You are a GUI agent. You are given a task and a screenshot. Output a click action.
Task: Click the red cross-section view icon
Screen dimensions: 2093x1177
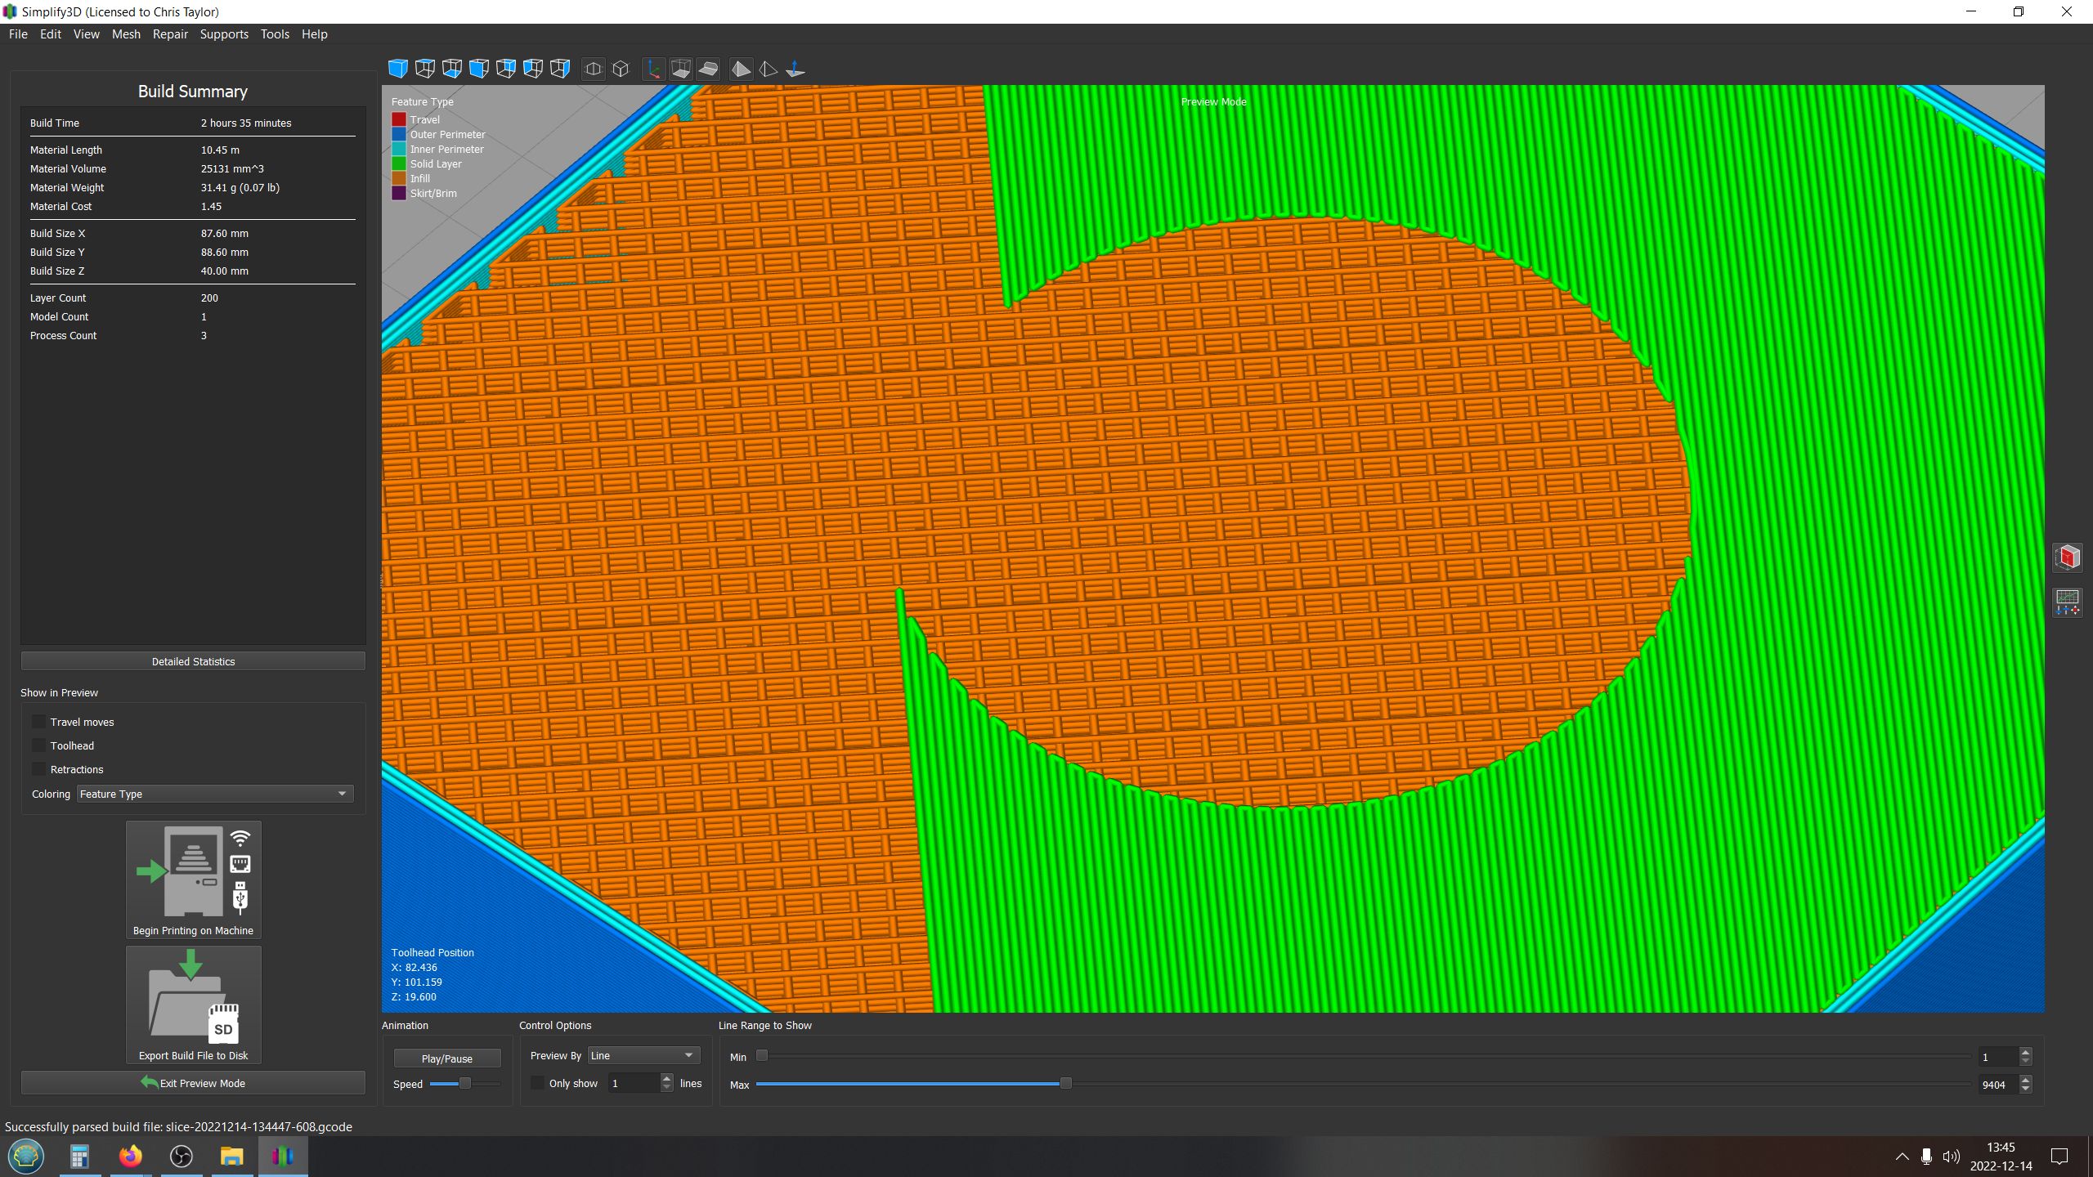2068,557
